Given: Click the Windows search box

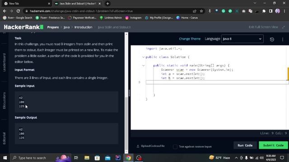Looking at the screenshot, I should point(41,158).
